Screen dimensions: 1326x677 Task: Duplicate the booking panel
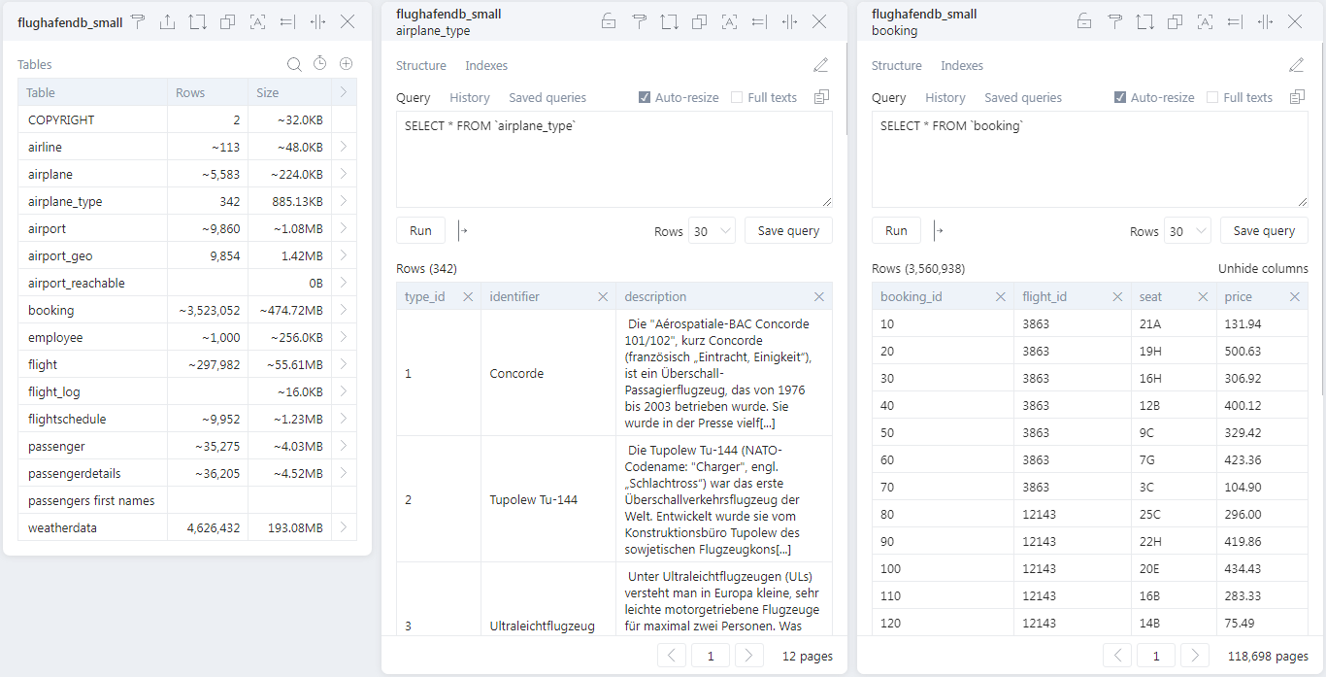tap(1175, 20)
